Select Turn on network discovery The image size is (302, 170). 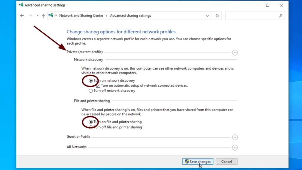(91, 81)
